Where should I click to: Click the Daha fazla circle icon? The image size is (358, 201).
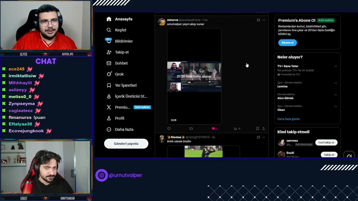pos(109,130)
